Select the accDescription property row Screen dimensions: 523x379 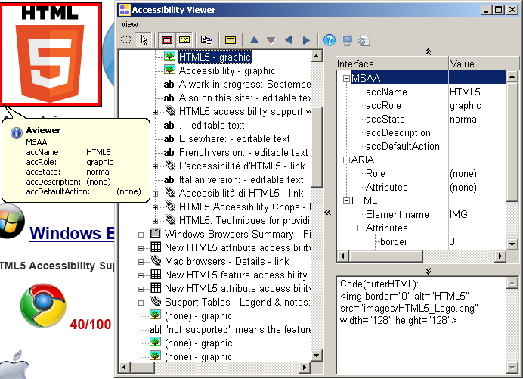coord(422,133)
